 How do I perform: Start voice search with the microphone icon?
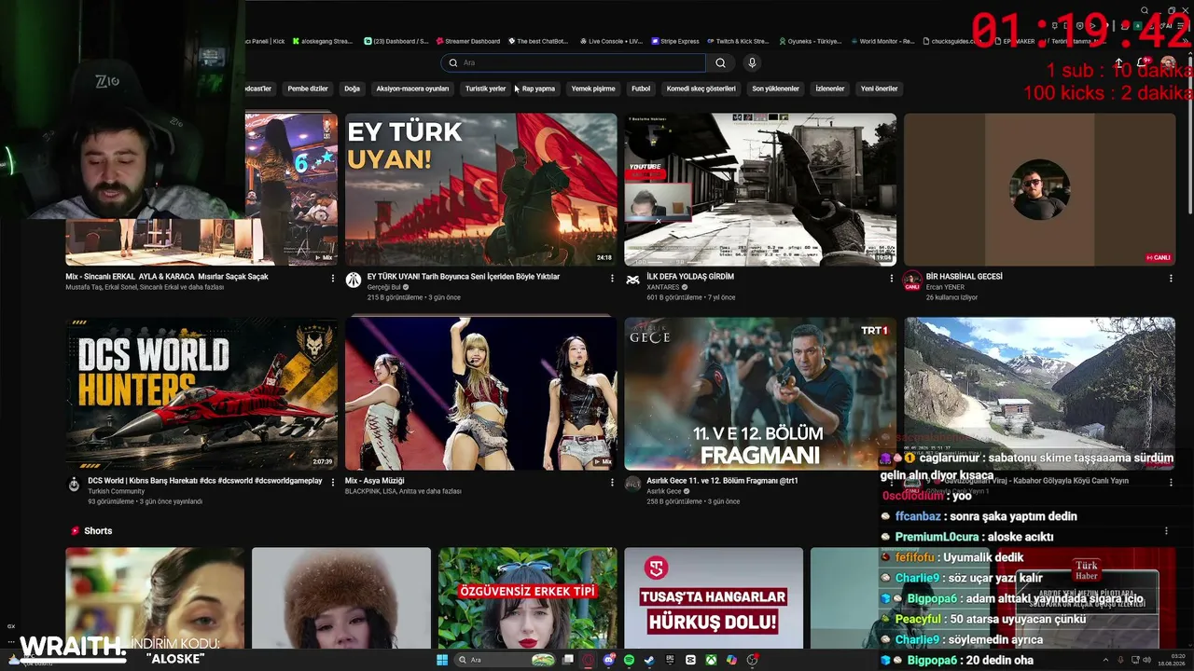(752, 62)
